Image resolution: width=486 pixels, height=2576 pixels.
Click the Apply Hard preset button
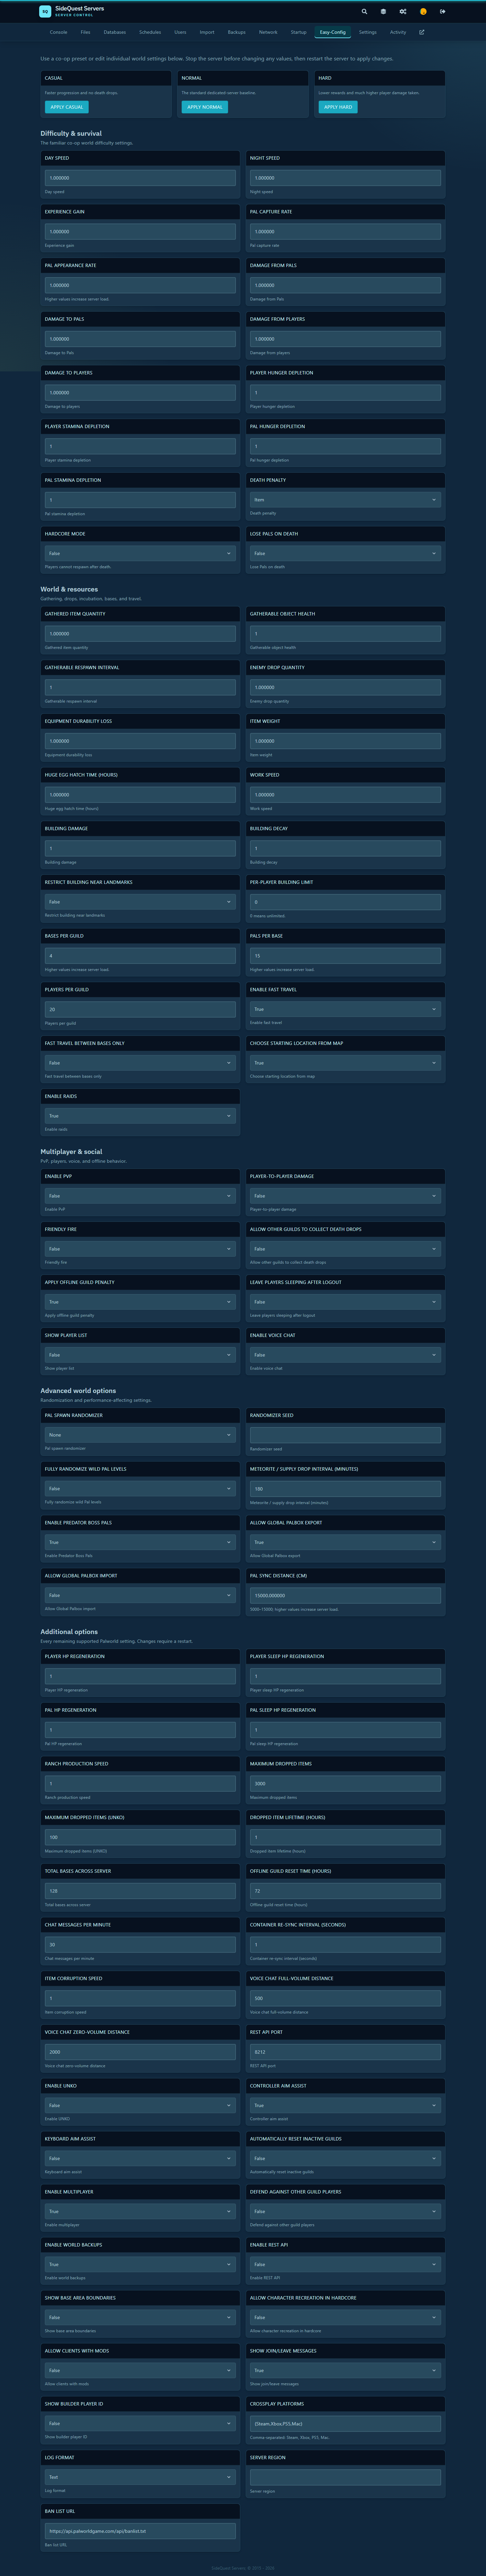tap(338, 107)
